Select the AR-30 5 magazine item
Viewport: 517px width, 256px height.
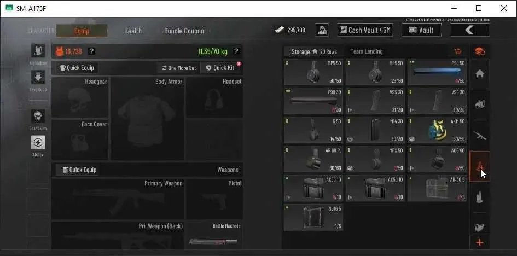[437, 188]
